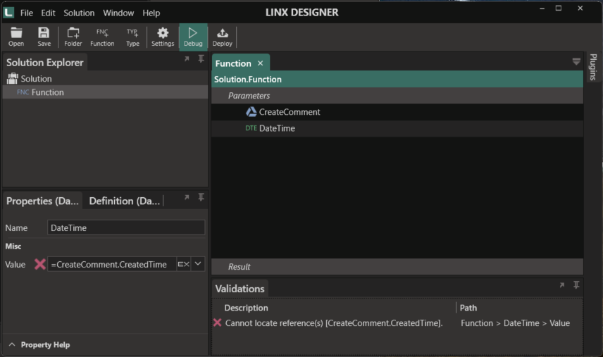Click the red X icon on validation error row

click(x=217, y=322)
